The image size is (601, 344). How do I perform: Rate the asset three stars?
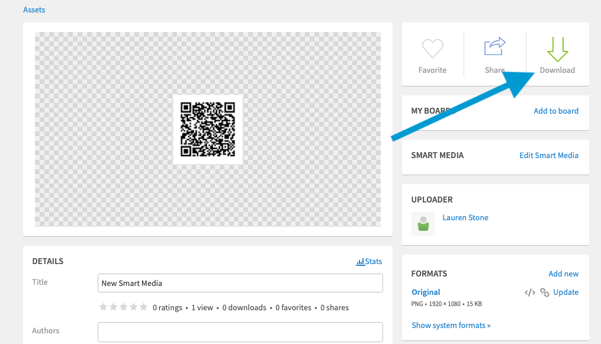123,307
